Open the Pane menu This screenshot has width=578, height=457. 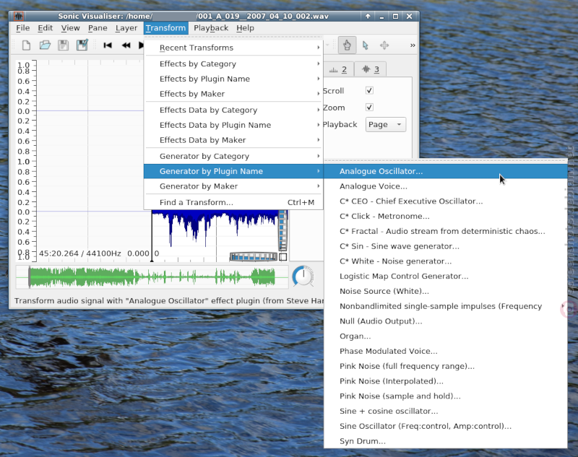click(98, 28)
